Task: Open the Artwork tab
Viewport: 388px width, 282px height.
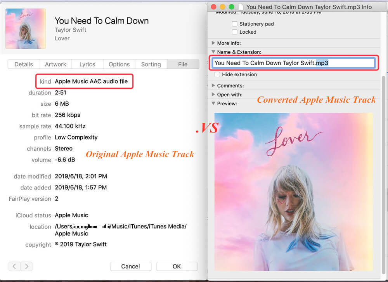Action: pyautogui.click(x=55, y=64)
